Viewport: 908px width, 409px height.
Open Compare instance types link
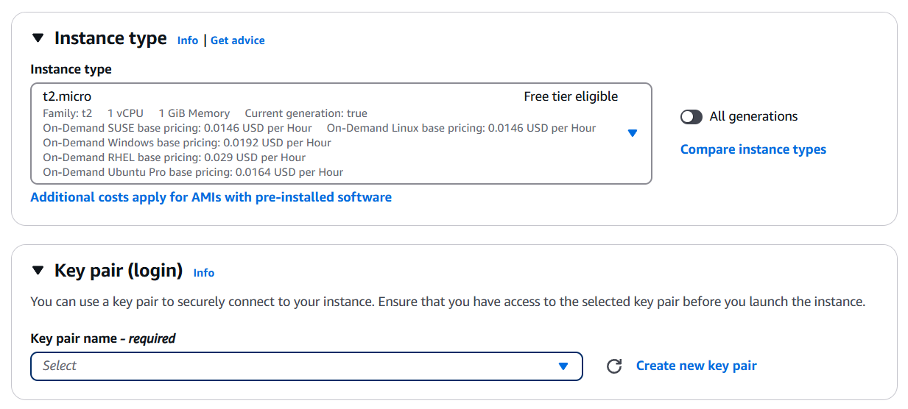click(753, 149)
